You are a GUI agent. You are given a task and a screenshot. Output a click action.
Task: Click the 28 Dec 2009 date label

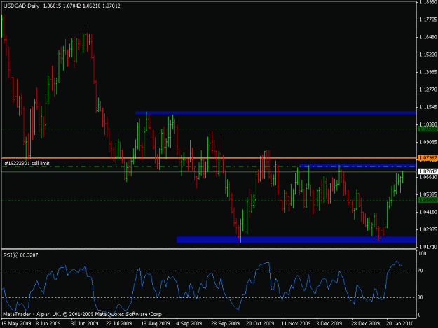[365, 324]
